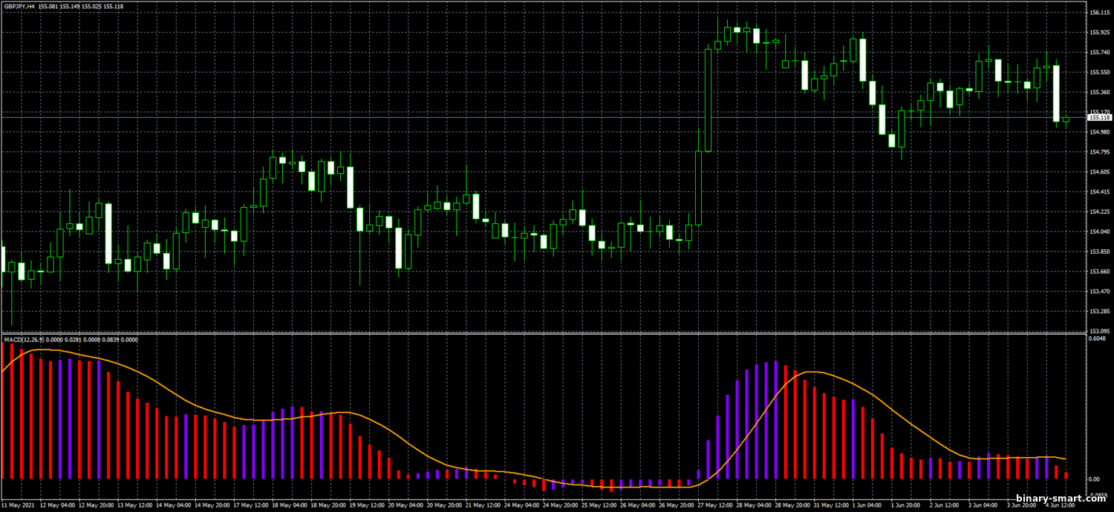Click the 12 May 20:00 time label
The width and height of the screenshot is (1114, 512).
[95, 505]
